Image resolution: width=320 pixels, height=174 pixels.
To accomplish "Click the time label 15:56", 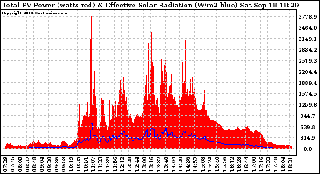I will 224,164.
